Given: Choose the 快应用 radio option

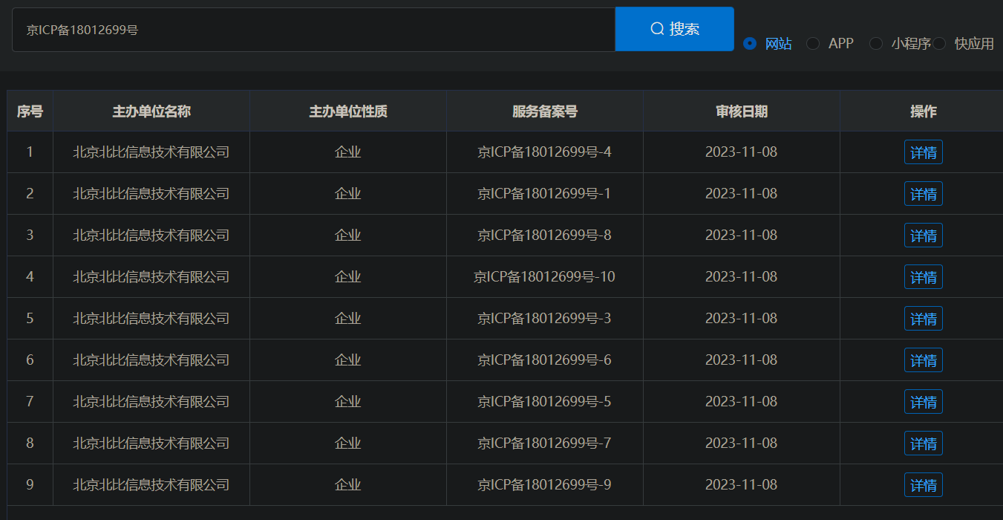Looking at the screenshot, I should 939,44.
